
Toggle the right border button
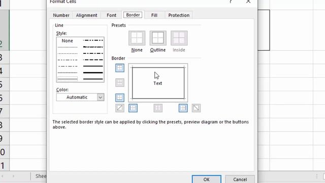coord(183,108)
